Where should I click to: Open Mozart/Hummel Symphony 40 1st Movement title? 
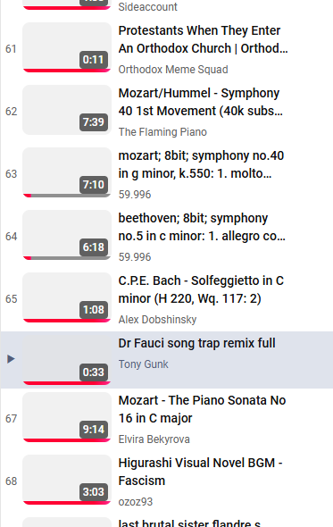coord(201,102)
